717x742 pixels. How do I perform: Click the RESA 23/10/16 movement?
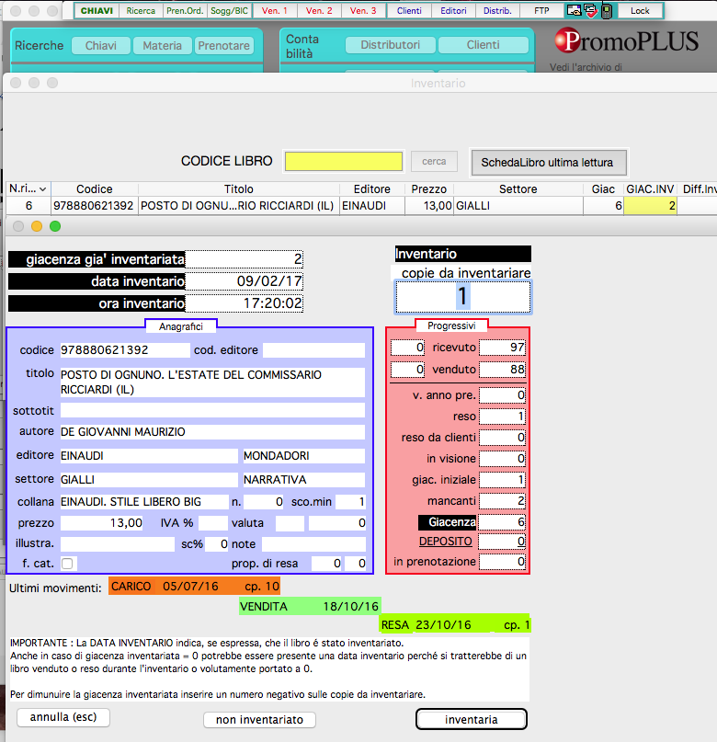[x=454, y=624]
